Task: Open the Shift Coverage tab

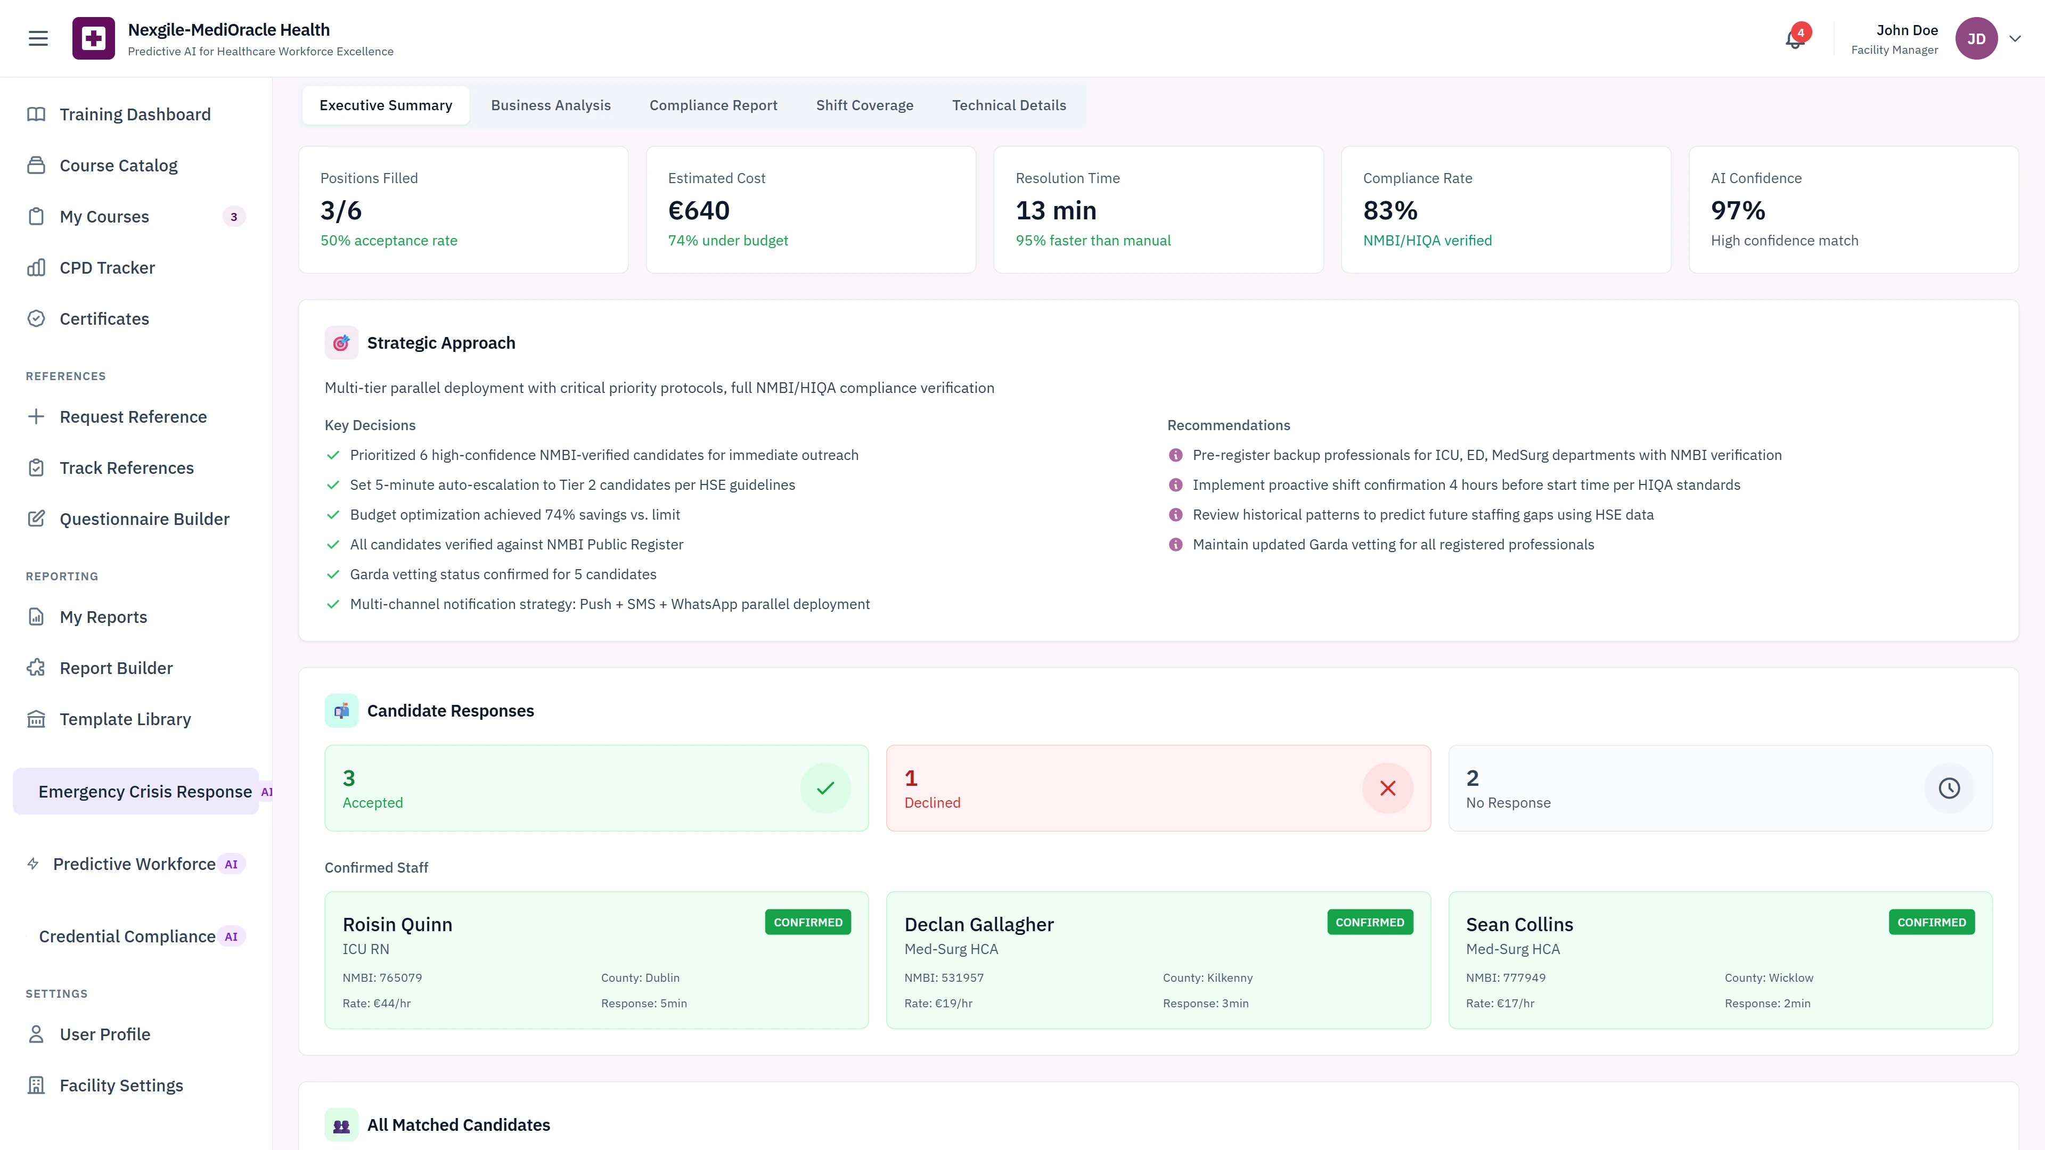Action: [x=864, y=105]
